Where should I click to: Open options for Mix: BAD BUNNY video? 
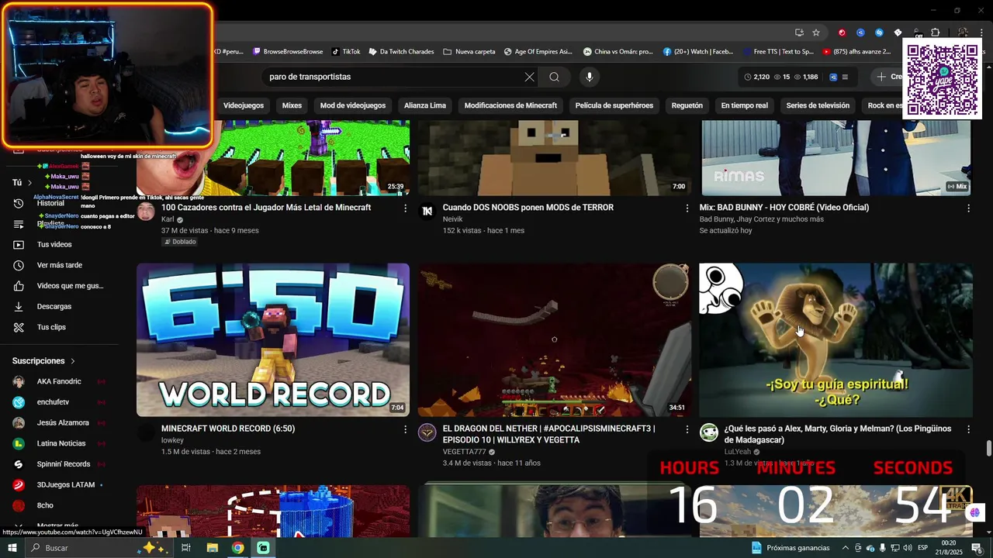click(968, 208)
